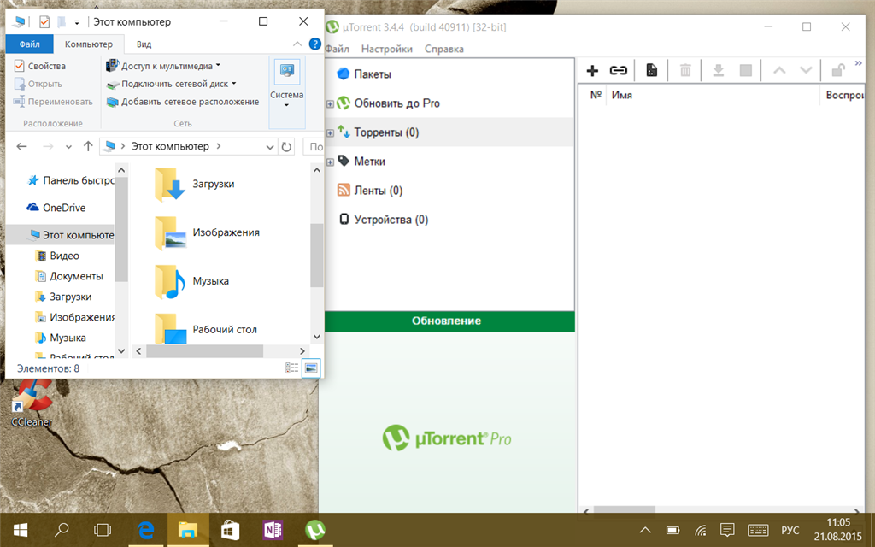Open uTorrent Справка menu

click(444, 49)
